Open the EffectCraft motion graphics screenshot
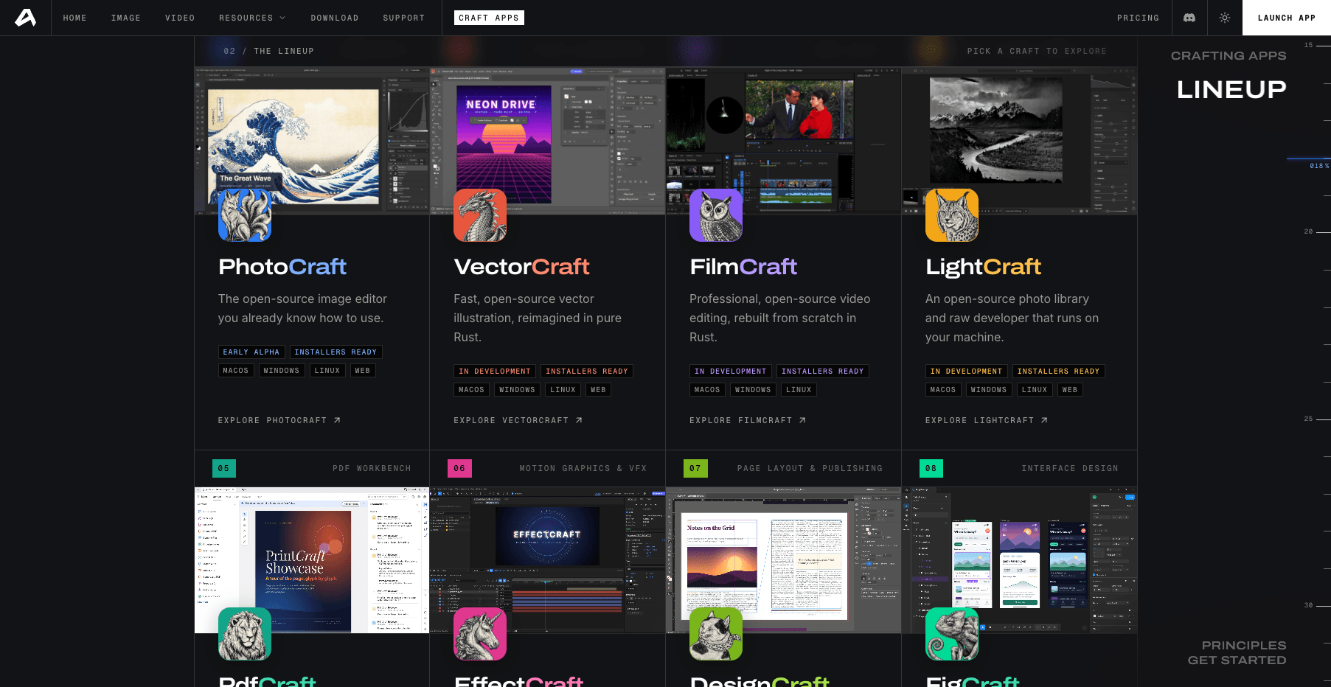The height and width of the screenshot is (687, 1331). [548, 559]
